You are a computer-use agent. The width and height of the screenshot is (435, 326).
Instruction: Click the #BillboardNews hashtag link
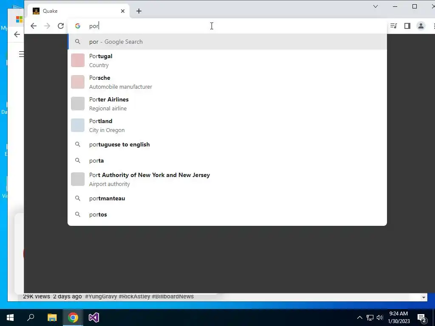tap(172, 296)
